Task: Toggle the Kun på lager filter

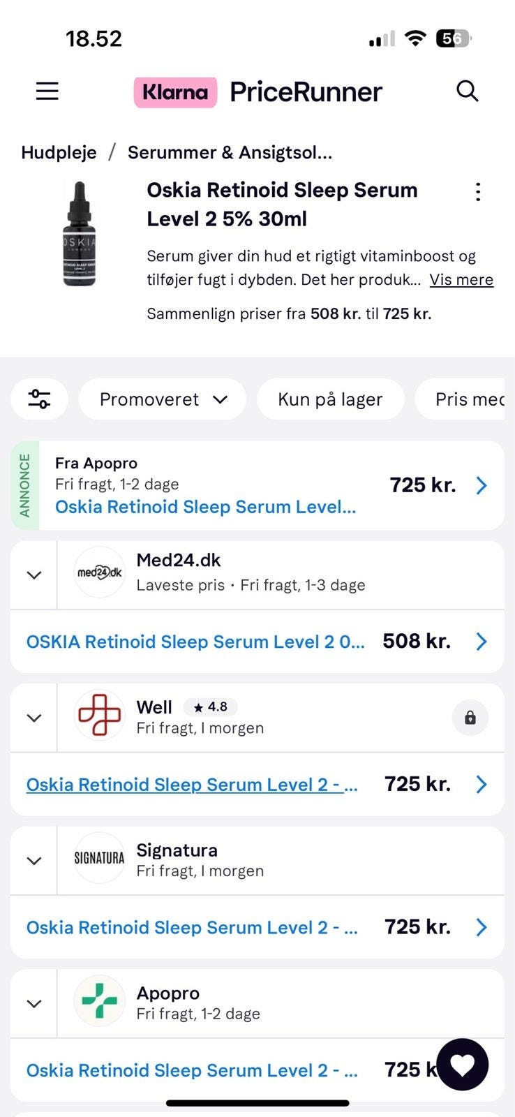Action: point(330,399)
